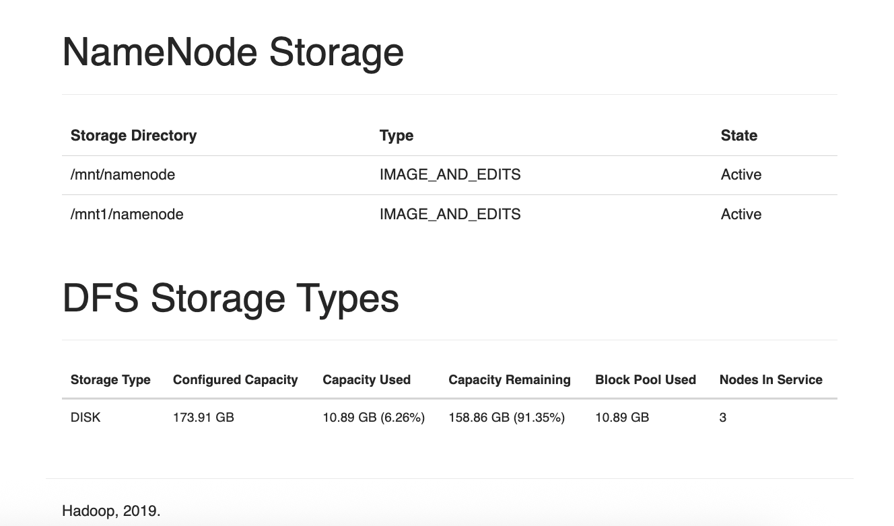The image size is (894, 526).
Task: Click the State column header
Action: click(x=738, y=135)
